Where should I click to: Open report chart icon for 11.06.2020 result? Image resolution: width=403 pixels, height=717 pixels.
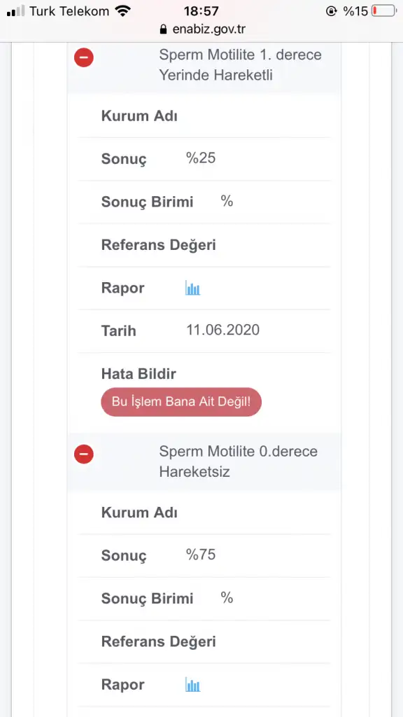pyautogui.click(x=193, y=288)
